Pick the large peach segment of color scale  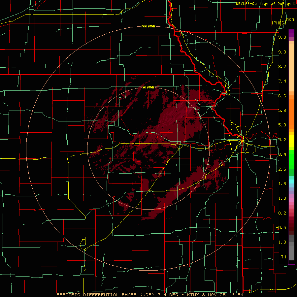pyautogui.click(x=291, y=68)
